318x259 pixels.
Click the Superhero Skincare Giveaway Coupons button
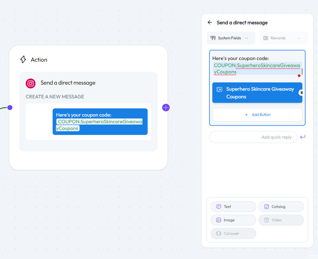point(259,93)
